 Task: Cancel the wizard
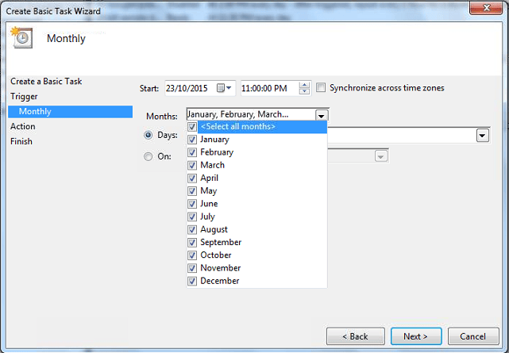(473, 336)
